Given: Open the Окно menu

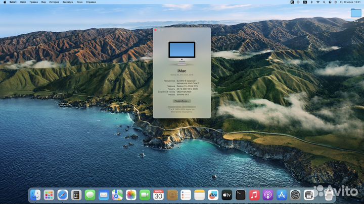Looking at the screenshot, I should 80,2.
